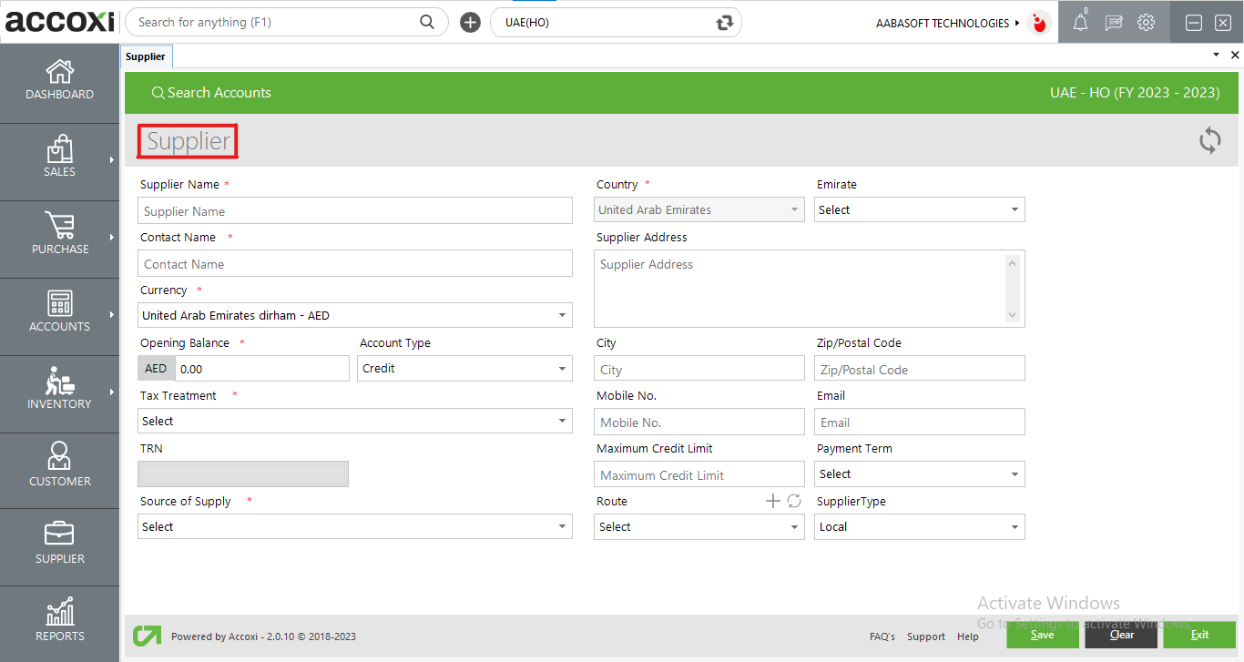Select the Supplier tab

pos(146,56)
